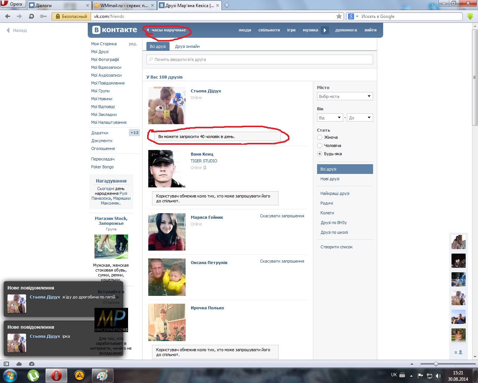
Task: Open the музика header menu item
Action: (x=310, y=30)
